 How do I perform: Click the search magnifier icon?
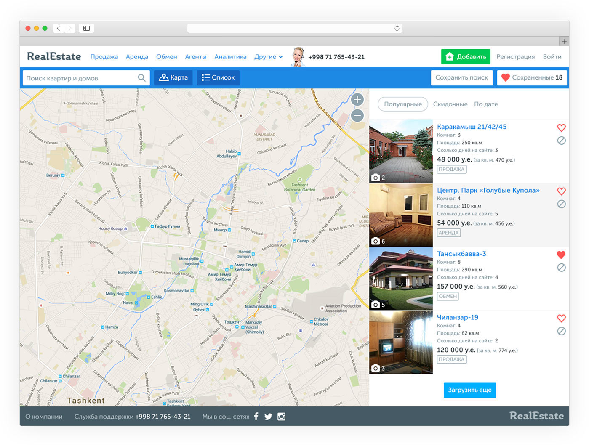(x=141, y=78)
